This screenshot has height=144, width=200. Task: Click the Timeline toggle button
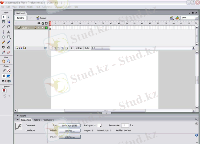coord(21,18)
